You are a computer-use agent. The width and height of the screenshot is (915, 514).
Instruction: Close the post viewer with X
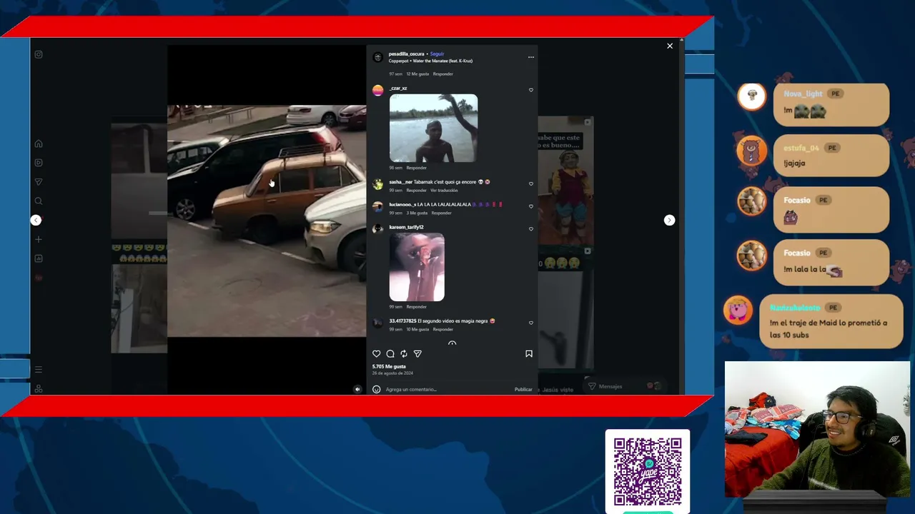point(670,46)
